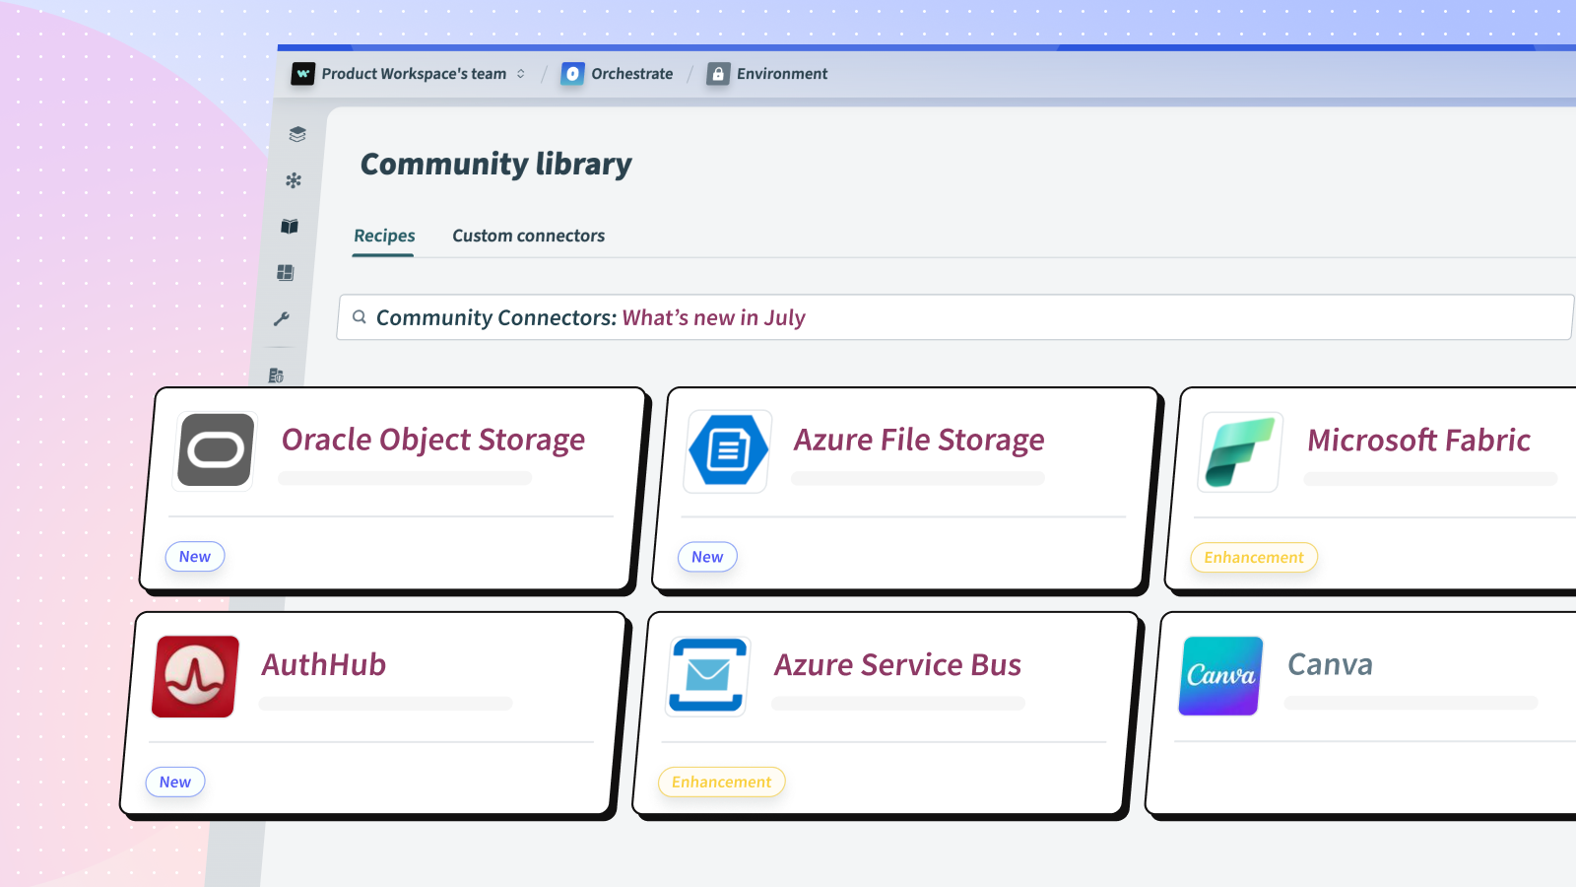Open the Microsoft Fabric title
The image size is (1576, 887).
(1418, 441)
